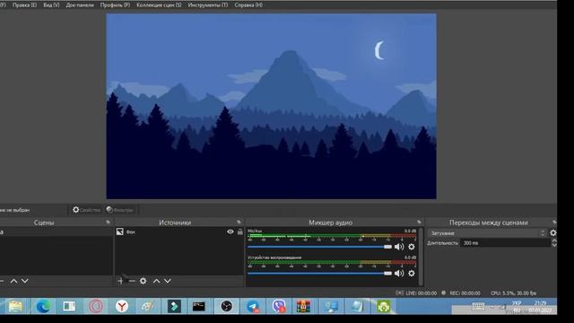
Task: Open transition properties gear icon
Action: tap(553, 233)
